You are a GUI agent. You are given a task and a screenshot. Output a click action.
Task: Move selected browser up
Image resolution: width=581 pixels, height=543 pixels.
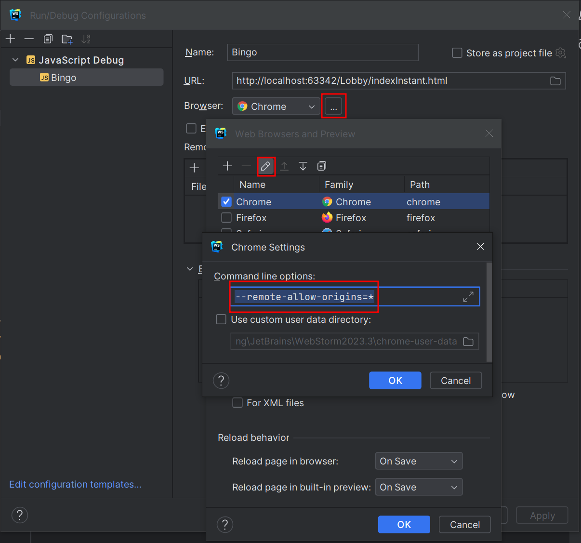[284, 166]
